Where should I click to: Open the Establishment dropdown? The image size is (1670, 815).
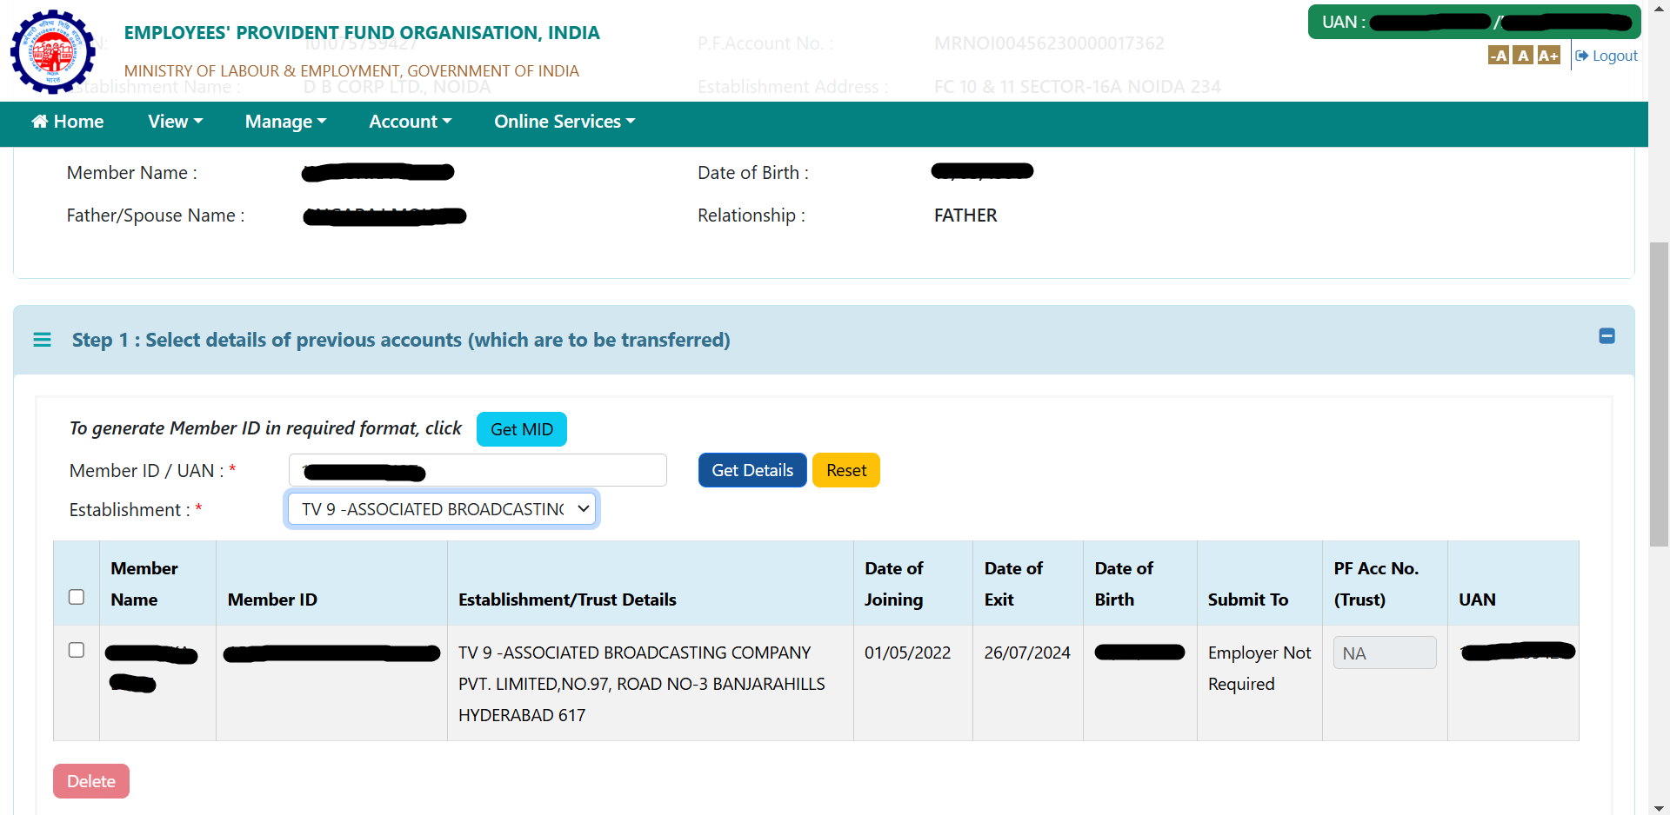point(441,509)
